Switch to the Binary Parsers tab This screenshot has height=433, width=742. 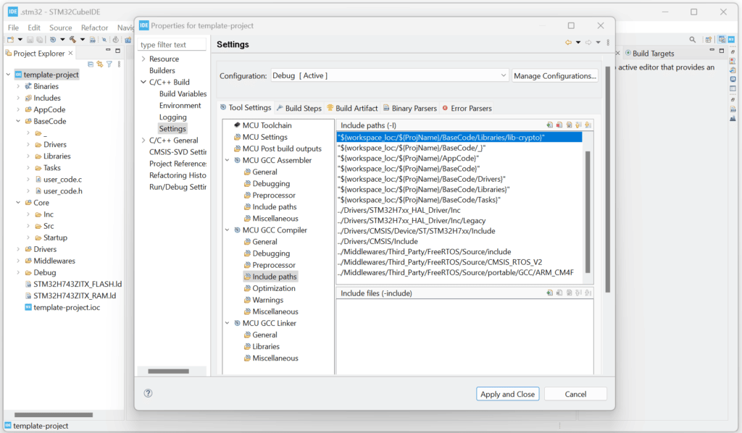pos(410,109)
